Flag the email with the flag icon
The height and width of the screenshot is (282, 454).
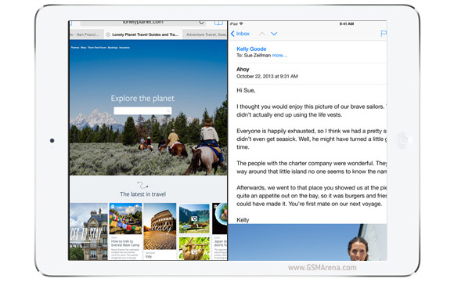pos(384,34)
